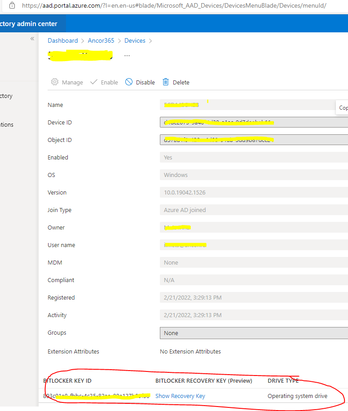
Task: Click the OS value Windows
Action: click(176, 175)
